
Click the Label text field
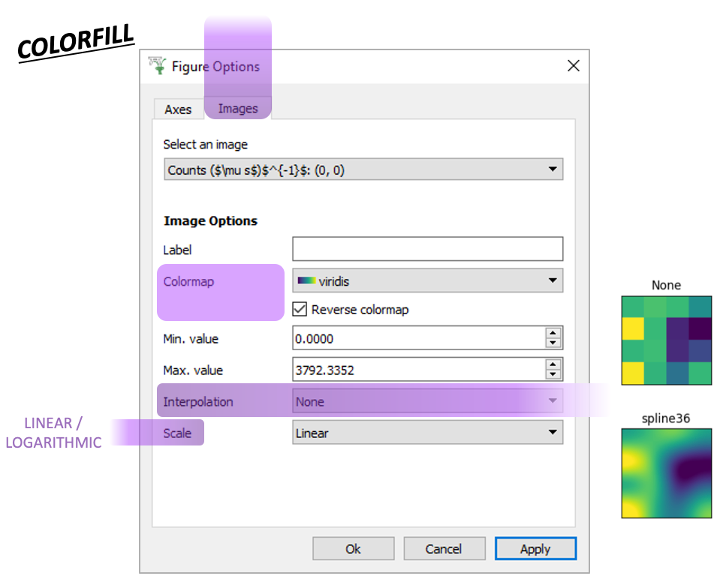pyautogui.click(x=427, y=249)
